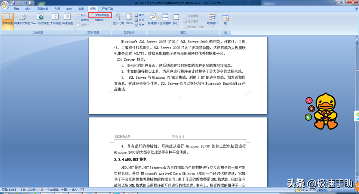Select Outline view (大纲视图)
359x194 pixels.
pyautogui.click(x=55, y=19)
